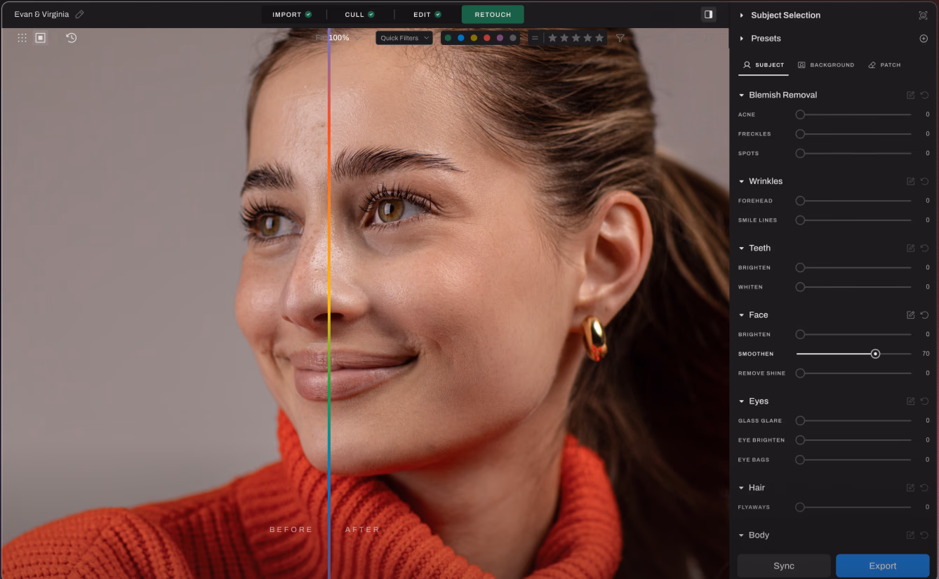This screenshot has height=579, width=939.
Task: Collapse the Face section
Action: point(742,315)
